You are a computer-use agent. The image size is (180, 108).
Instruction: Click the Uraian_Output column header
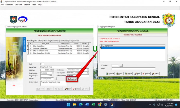click(65, 44)
